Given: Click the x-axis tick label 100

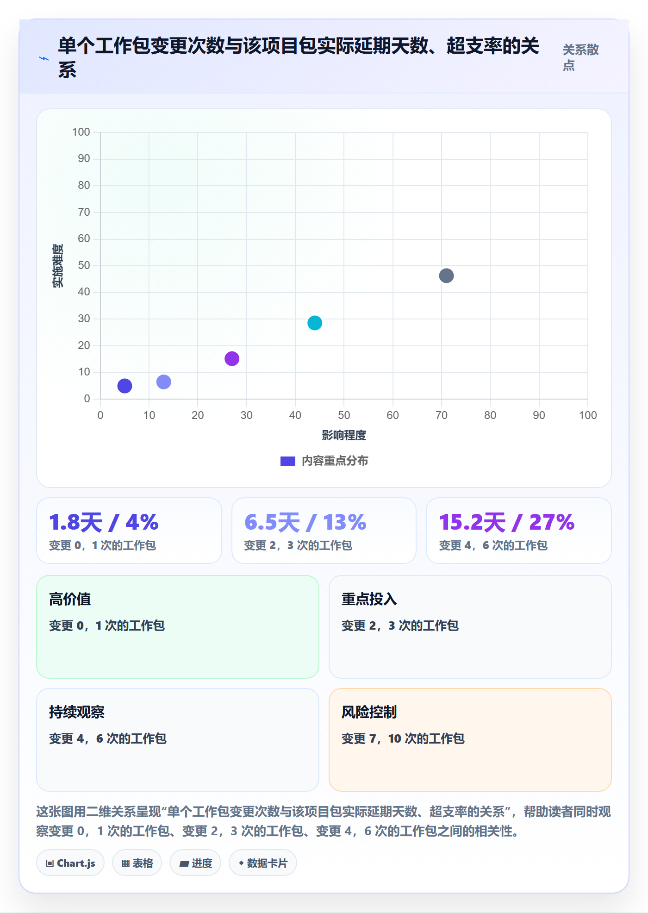Looking at the screenshot, I should pyautogui.click(x=588, y=415).
